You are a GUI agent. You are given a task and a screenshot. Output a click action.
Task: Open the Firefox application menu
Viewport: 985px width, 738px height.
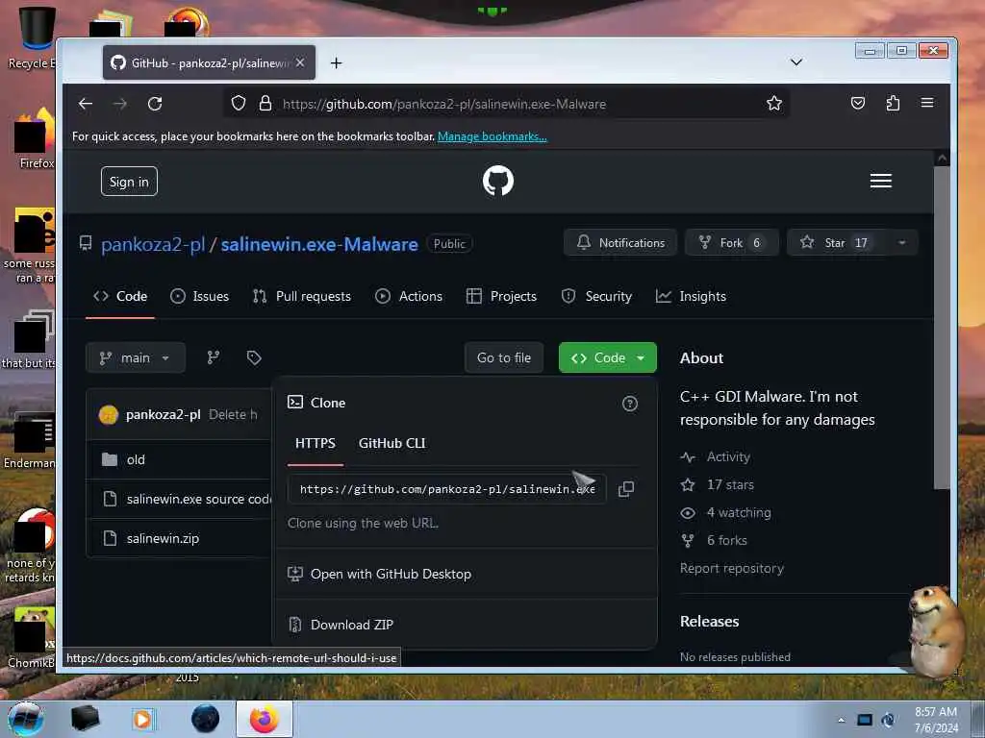tap(926, 103)
